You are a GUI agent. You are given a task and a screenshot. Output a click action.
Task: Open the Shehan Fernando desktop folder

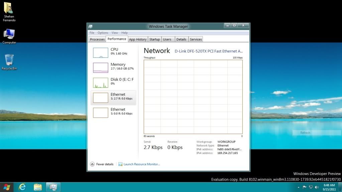pos(9,12)
